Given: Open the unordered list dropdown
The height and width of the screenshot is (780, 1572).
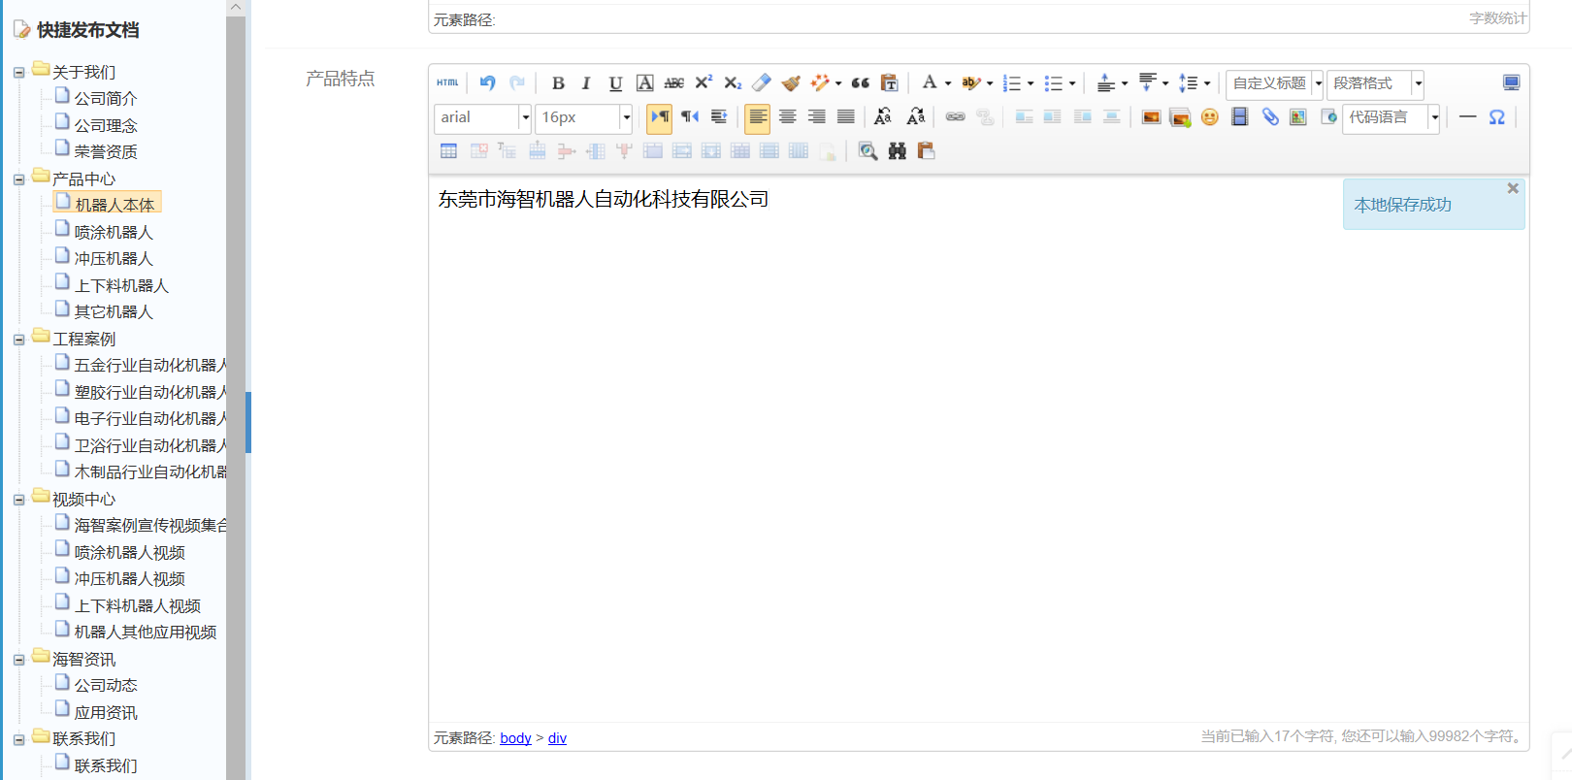Looking at the screenshot, I should coord(1072,83).
